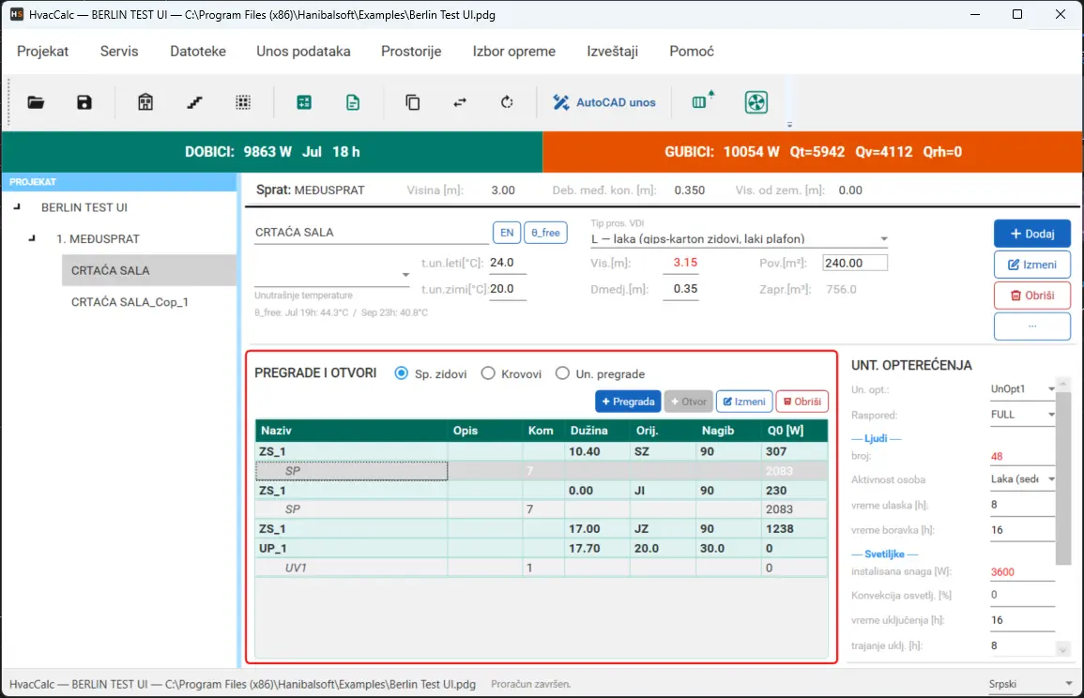Viewport: 1084px width, 698px height.
Task: Save project using the floppy disk icon
Action: (x=84, y=103)
